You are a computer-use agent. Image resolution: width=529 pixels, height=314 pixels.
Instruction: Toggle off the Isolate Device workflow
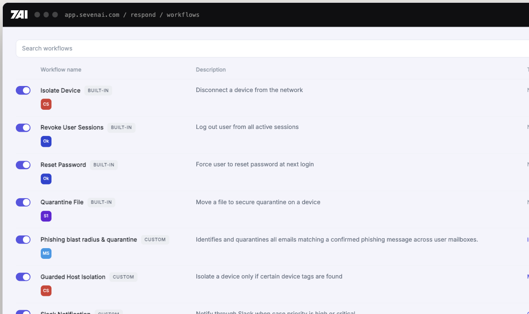(x=23, y=90)
